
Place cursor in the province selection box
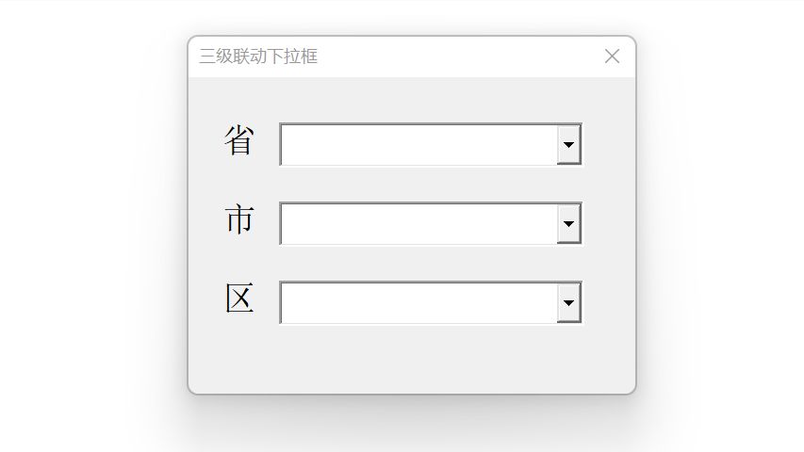tap(418, 145)
